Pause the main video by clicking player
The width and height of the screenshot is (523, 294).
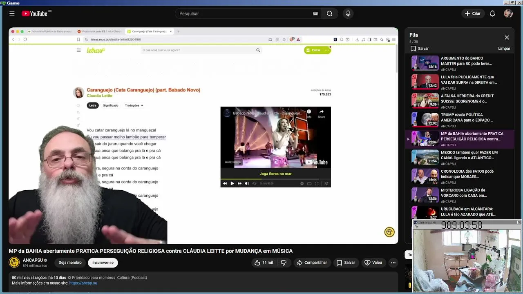click(203, 136)
